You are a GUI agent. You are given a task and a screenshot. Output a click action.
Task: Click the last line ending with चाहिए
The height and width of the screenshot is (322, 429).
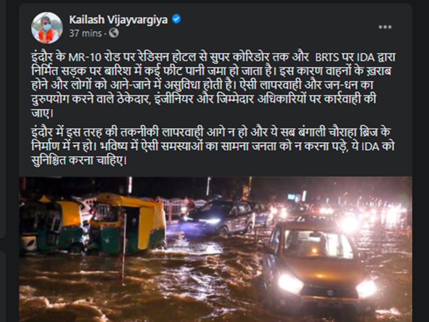[x=79, y=160]
